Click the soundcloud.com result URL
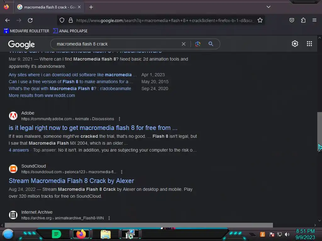 point(69,172)
